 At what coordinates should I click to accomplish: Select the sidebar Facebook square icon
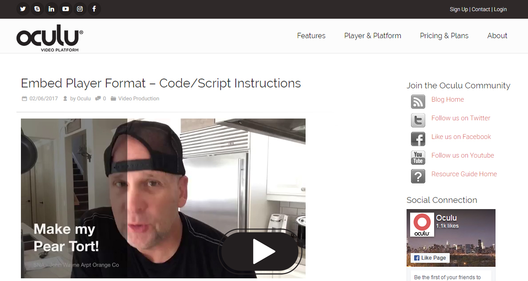[x=418, y=139]
